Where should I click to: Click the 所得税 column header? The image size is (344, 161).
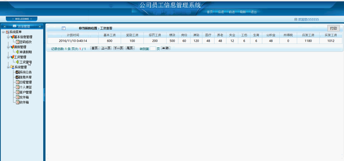click(288, 35)
